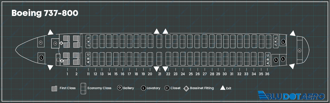The image size is (330, 103).
Task: Click the Boeing 737-800 title text
Action: [45, 13]
